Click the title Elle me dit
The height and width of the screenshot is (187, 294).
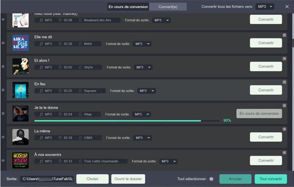(x=43, y=37)
